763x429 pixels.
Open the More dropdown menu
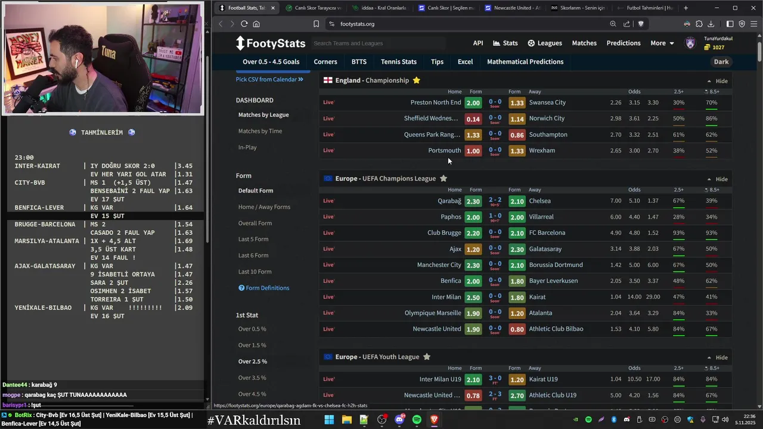click(662, 43)
